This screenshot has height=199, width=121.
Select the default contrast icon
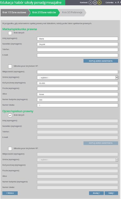[90, 3]
